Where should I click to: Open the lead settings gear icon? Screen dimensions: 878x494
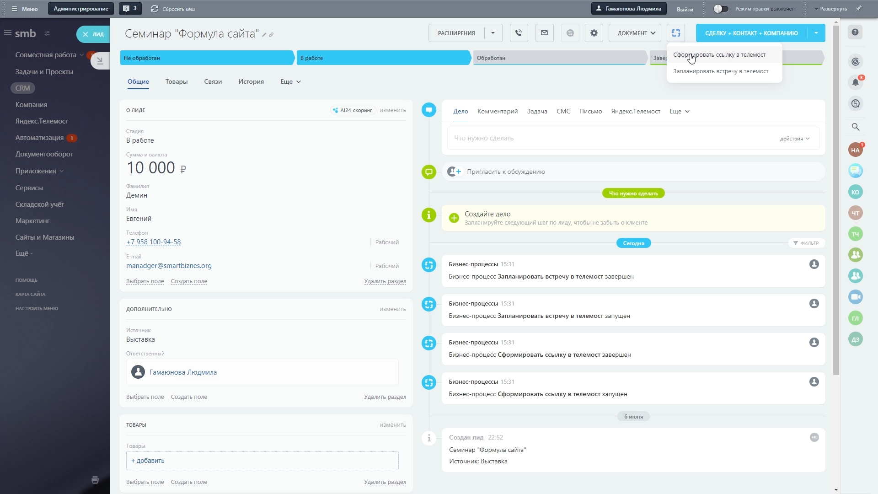pyautogui.click(x=594, y=33)
